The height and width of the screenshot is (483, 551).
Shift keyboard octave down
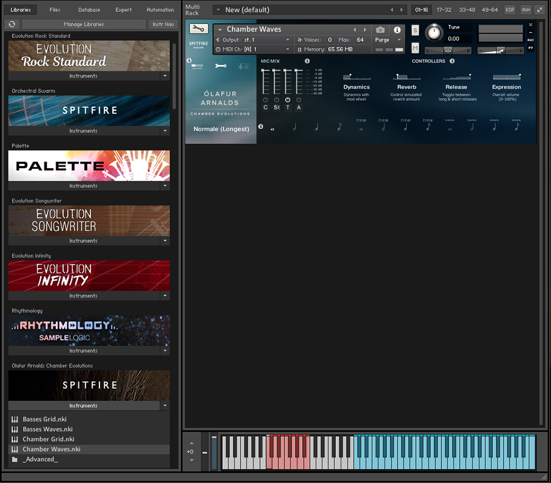click(x=191, y=460)
